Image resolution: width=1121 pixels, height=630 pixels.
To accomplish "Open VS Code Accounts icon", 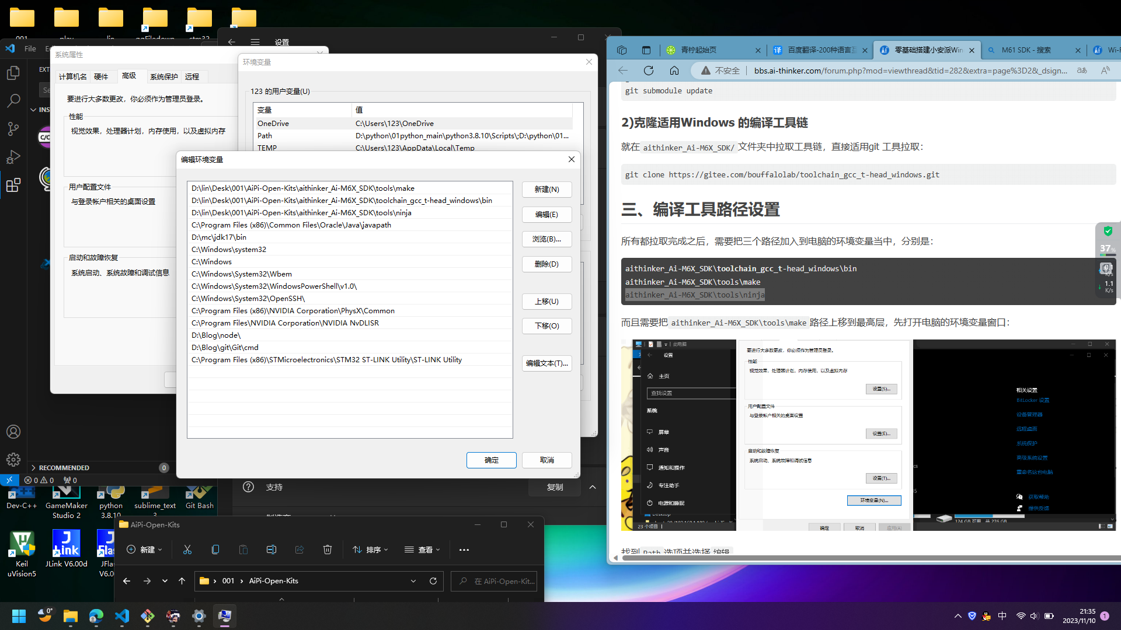I will tap(13, 432).
